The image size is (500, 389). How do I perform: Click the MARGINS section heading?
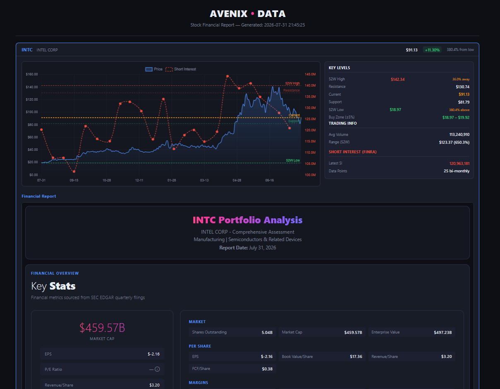[x=198, y=382]
